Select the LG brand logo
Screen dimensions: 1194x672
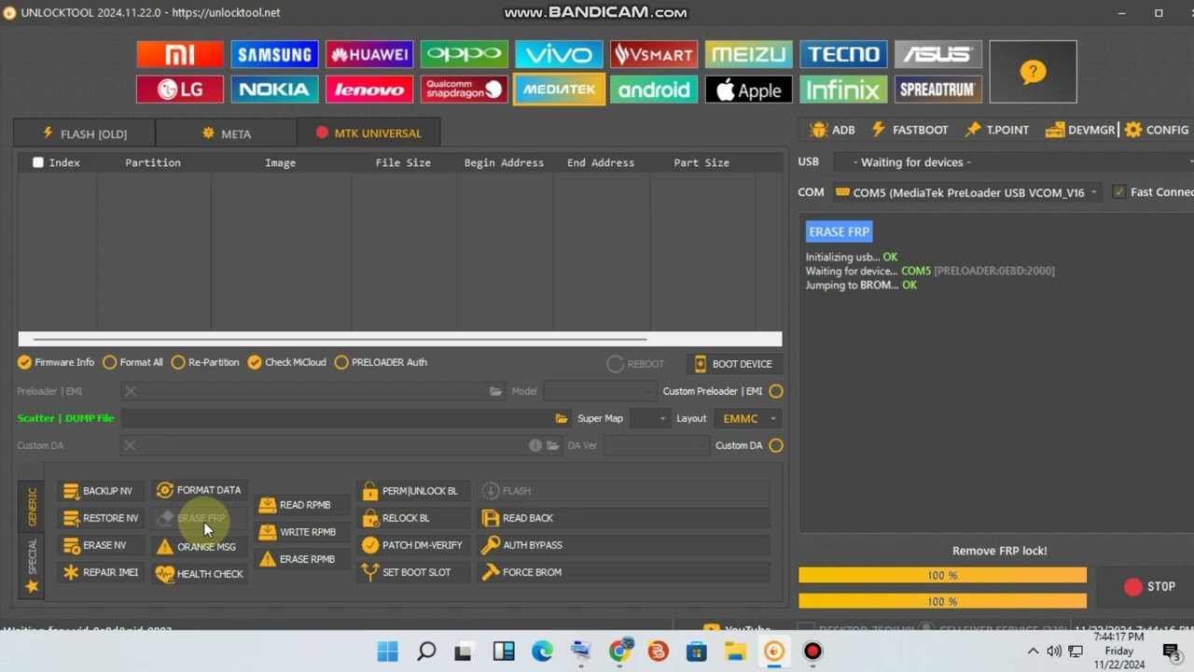(180, 90)
